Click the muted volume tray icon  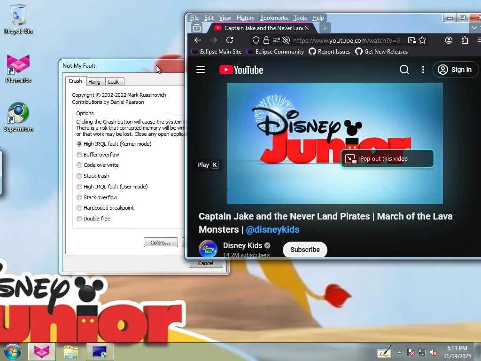click(x=434, y=353)
